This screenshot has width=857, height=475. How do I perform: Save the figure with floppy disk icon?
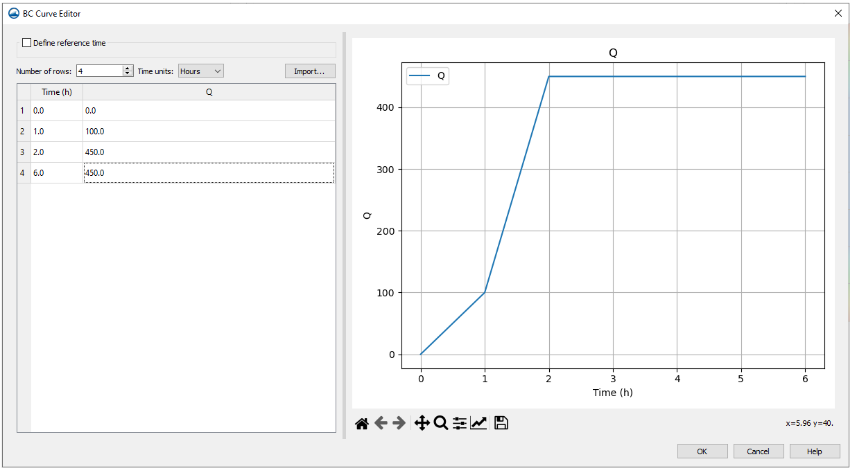(x=501, y=423)
